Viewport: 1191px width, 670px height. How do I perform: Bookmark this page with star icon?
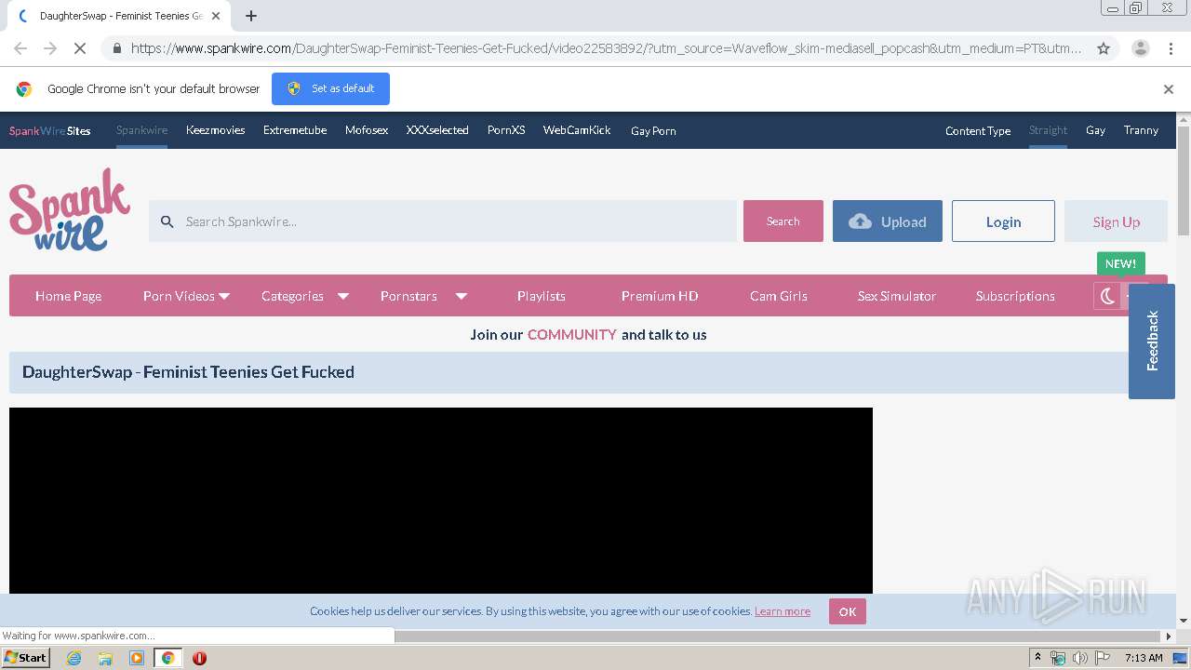[x=1104, y=48]
